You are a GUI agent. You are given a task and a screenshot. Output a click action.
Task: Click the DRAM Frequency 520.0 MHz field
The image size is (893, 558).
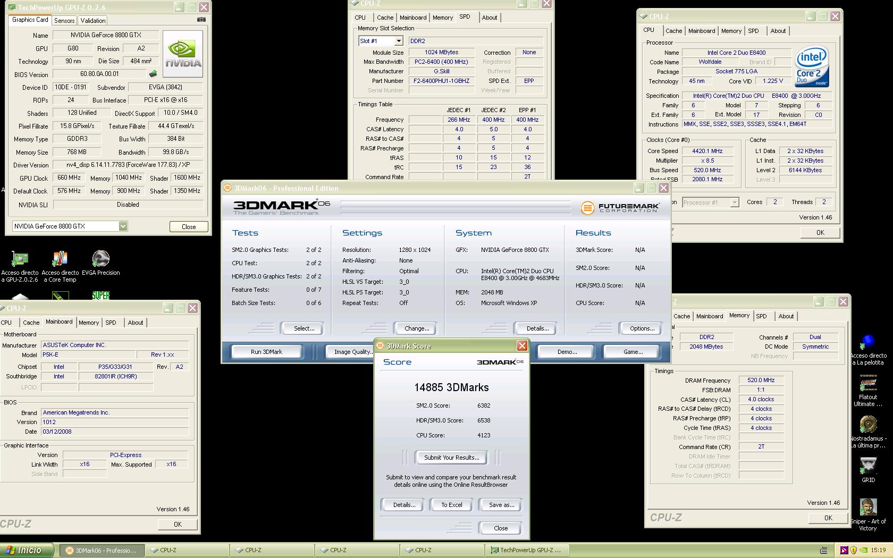pos(761,381)
